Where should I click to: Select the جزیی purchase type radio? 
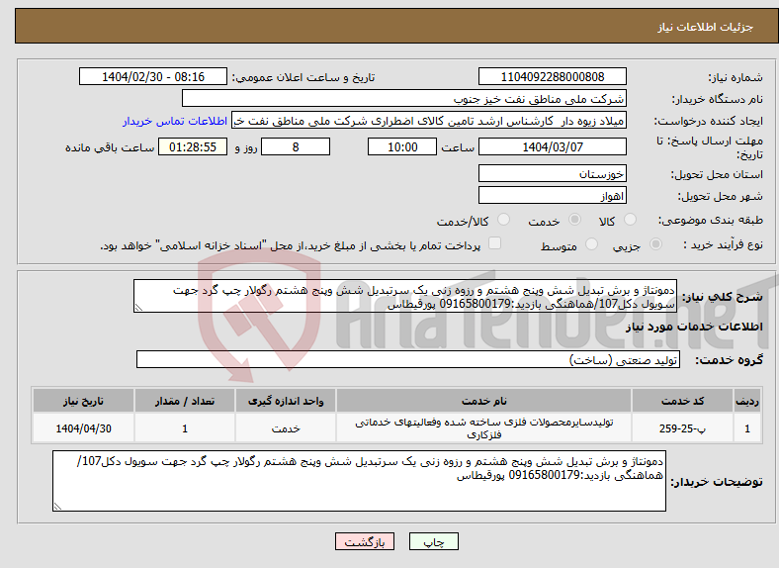655,243
